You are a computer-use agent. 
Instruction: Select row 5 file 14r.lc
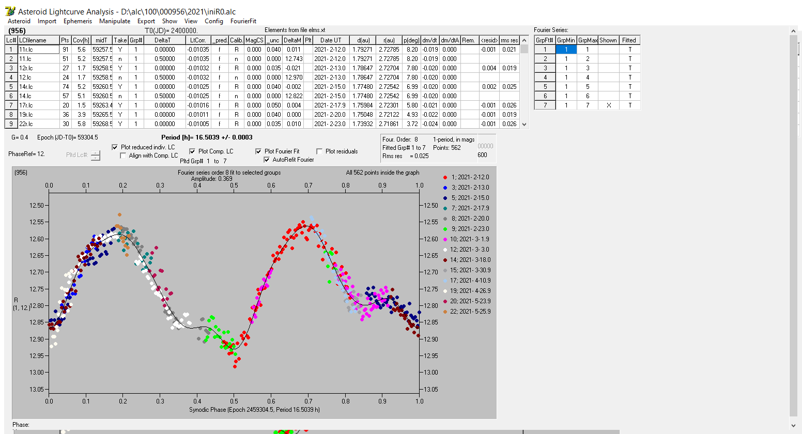38,87
